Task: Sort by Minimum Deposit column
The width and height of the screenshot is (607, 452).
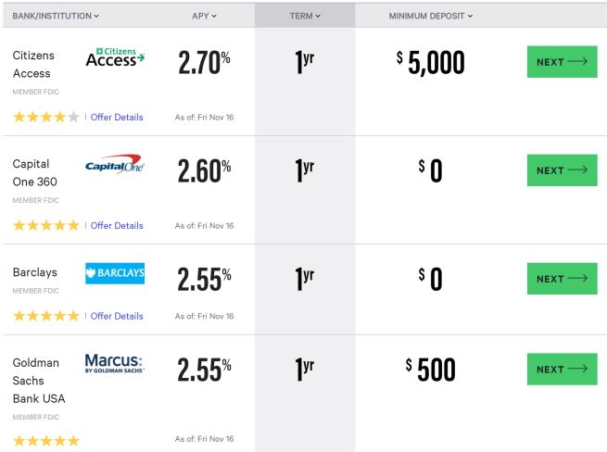Action: pos(431,16)
